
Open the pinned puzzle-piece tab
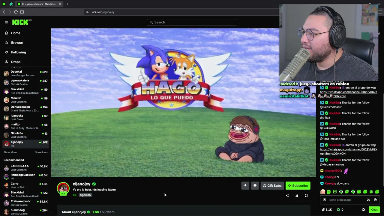[x=11, y=4]
